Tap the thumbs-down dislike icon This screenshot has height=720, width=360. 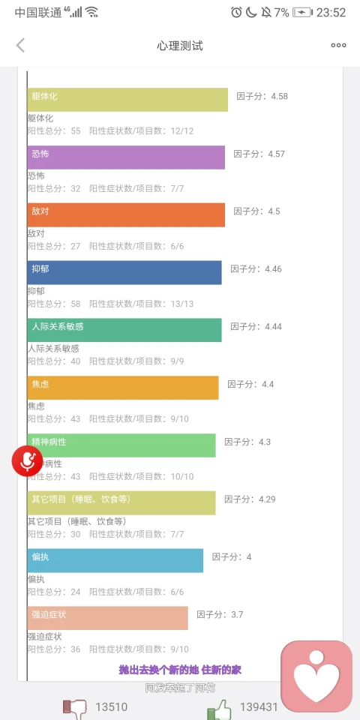tap(74, 709)
